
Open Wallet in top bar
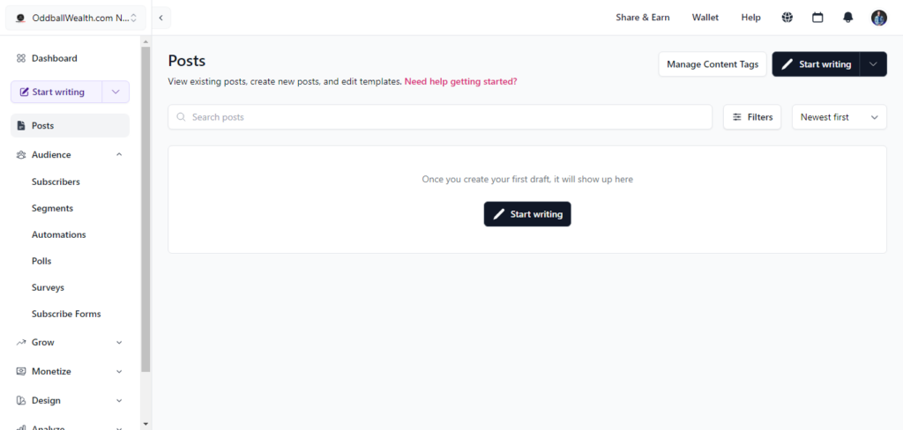pyautogui.click(x=705, y=18)
